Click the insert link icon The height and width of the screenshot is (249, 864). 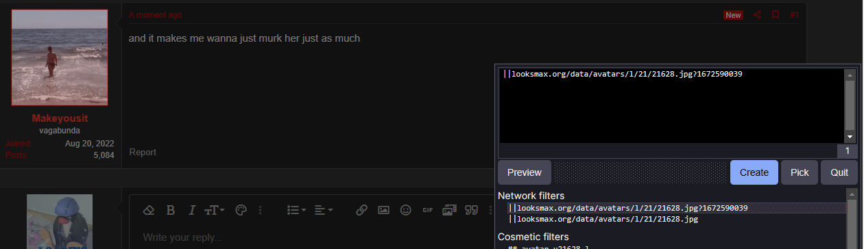coord(361,210)
